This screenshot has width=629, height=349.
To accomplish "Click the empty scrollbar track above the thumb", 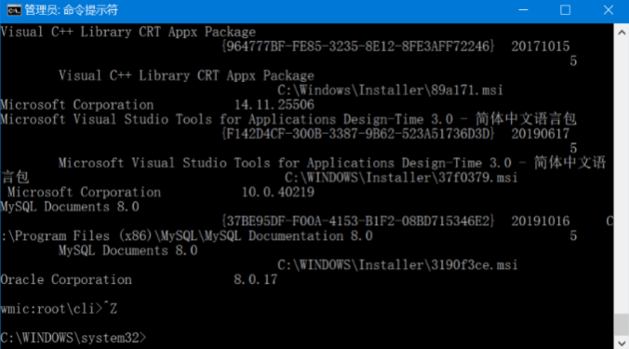I will click(x=622, y=177).
